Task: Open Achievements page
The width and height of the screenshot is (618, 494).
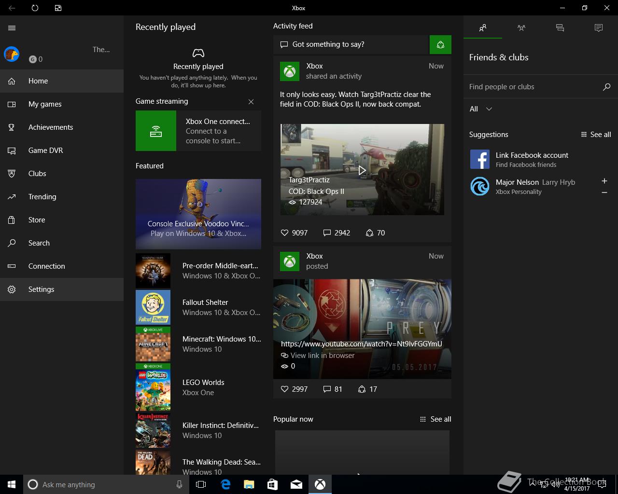Action: point(62,127)
